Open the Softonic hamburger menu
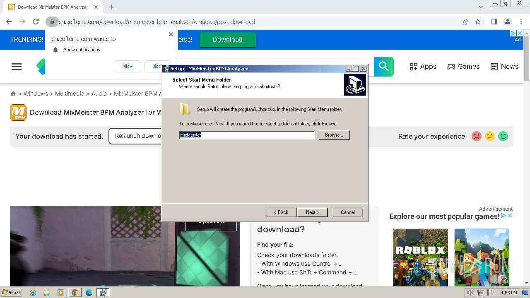 [17, 67]
